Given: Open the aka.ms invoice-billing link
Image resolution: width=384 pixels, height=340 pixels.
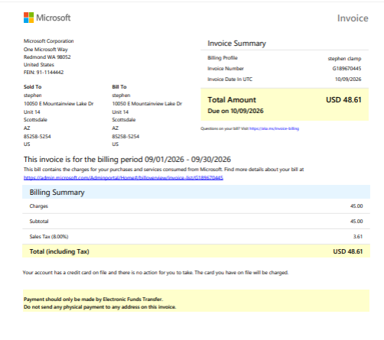Looking at the screenshot, I should click(x=274, y=128).
